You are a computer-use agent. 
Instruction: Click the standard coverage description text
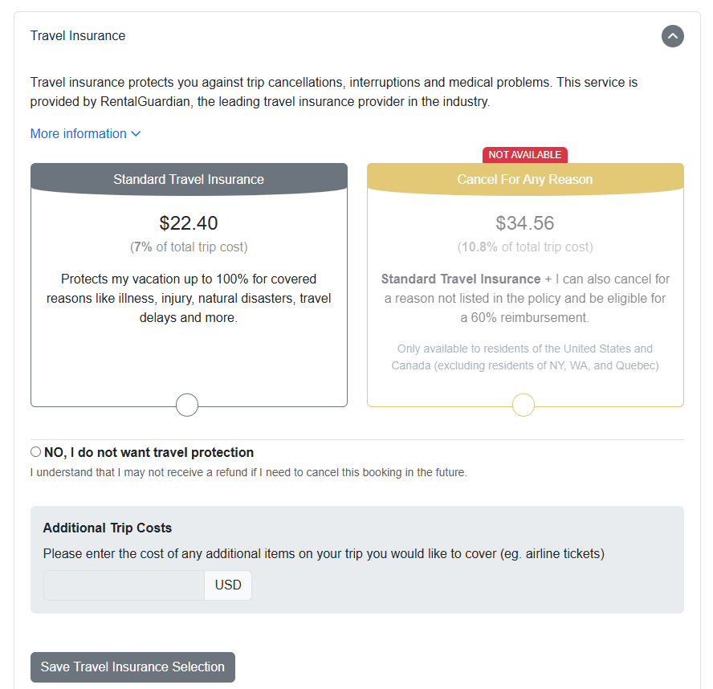click(x=189, y=299)
